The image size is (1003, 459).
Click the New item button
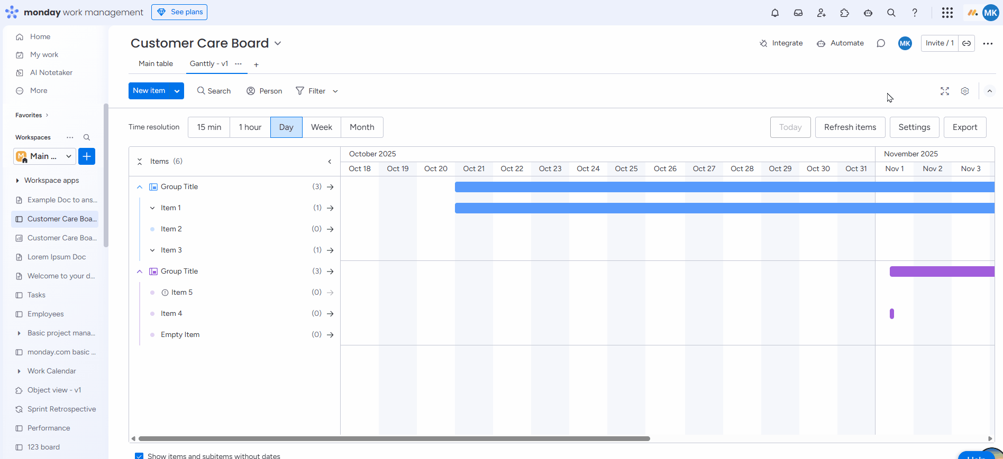tap(149, 91)
